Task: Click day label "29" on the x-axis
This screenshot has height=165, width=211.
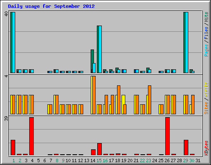Action: 185,160
